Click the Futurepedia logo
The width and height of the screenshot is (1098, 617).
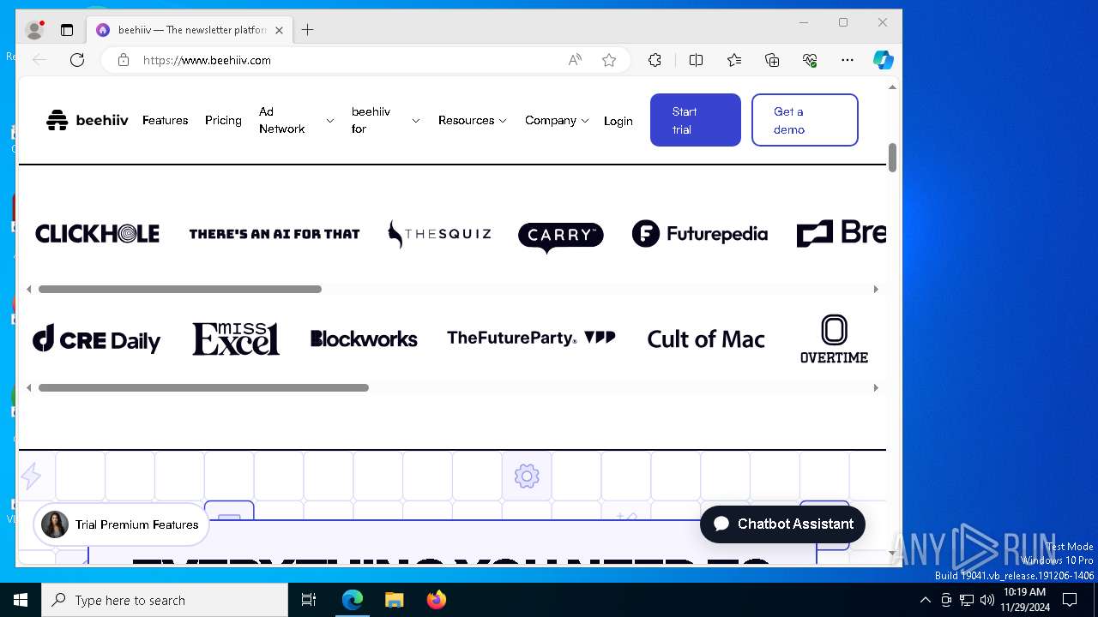(x=700, y=234)
